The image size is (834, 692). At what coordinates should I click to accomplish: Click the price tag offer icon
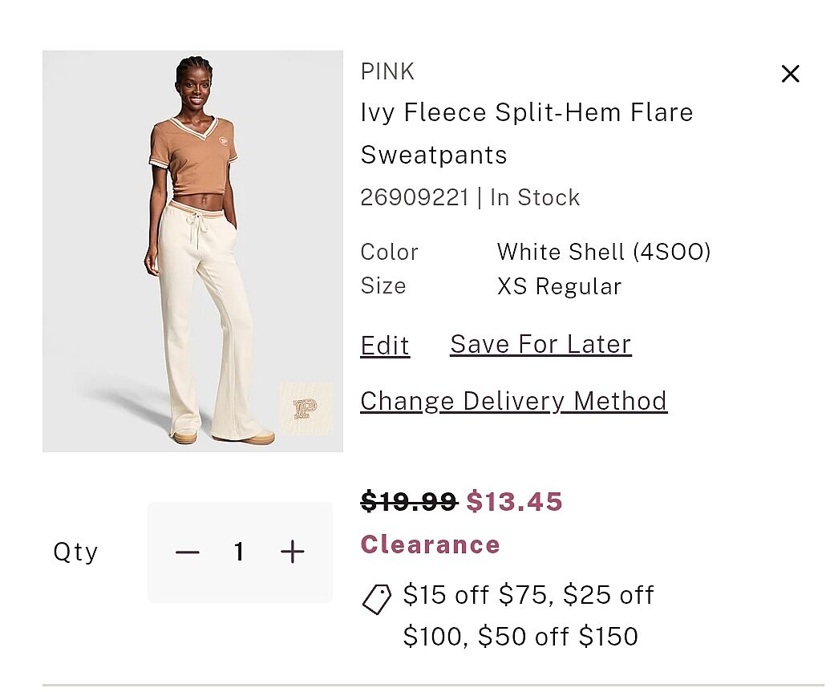377,598
